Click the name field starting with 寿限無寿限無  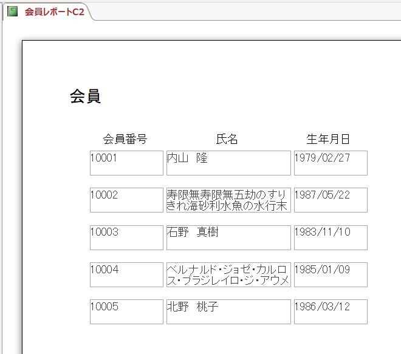(228, 200)
